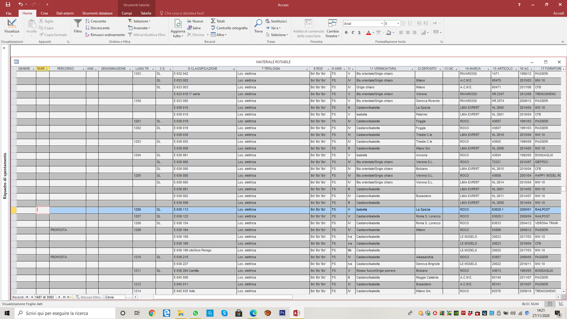The image size is (567, 319).
Task: Open the File tab
Action: click(x=8, y=13)
